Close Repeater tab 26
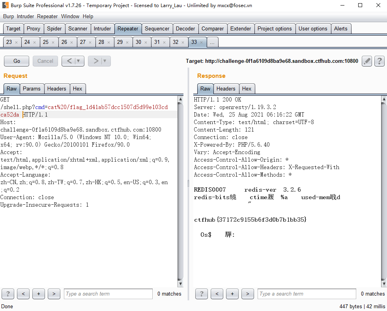Viewport: 387px width, 311px height. point(71,43)
